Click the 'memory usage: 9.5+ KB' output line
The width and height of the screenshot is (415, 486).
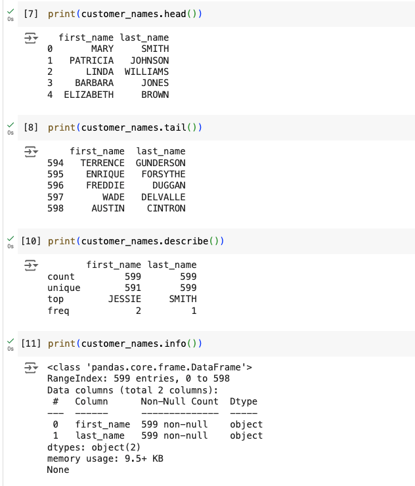click(105, 458)
